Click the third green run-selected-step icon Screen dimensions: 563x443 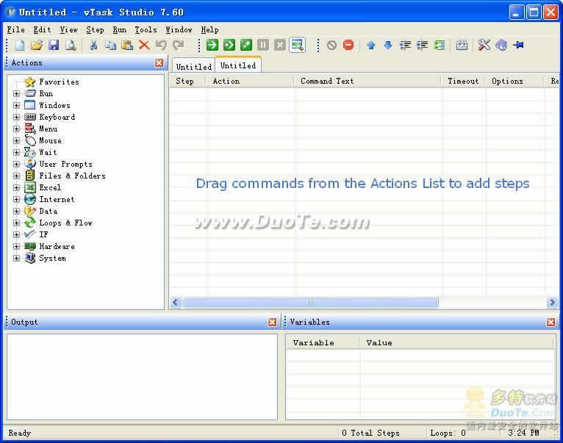(x=246, y=46)
